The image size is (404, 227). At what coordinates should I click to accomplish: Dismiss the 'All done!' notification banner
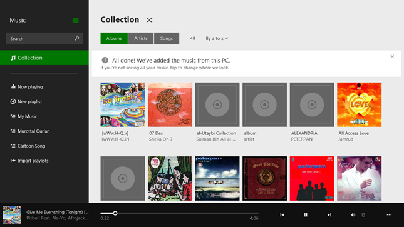coord(392,56)
